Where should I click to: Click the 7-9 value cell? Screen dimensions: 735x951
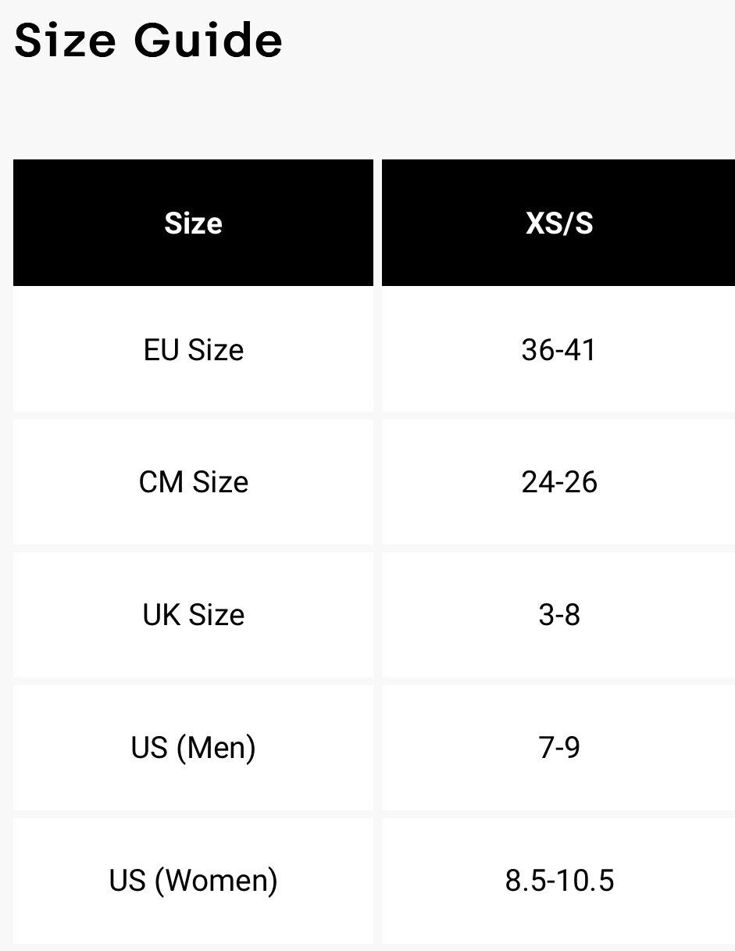pos(558,748)
